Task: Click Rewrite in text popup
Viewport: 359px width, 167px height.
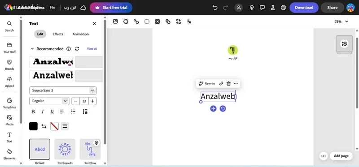Action: 207,84
